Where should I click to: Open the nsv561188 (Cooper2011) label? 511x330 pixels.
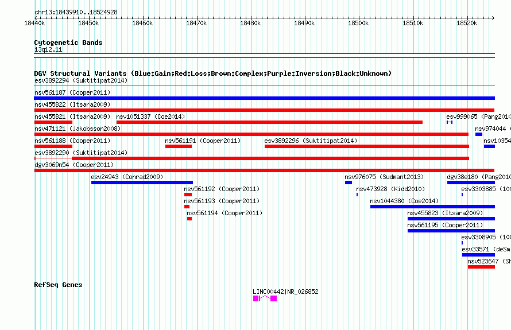tap(72, 141)
